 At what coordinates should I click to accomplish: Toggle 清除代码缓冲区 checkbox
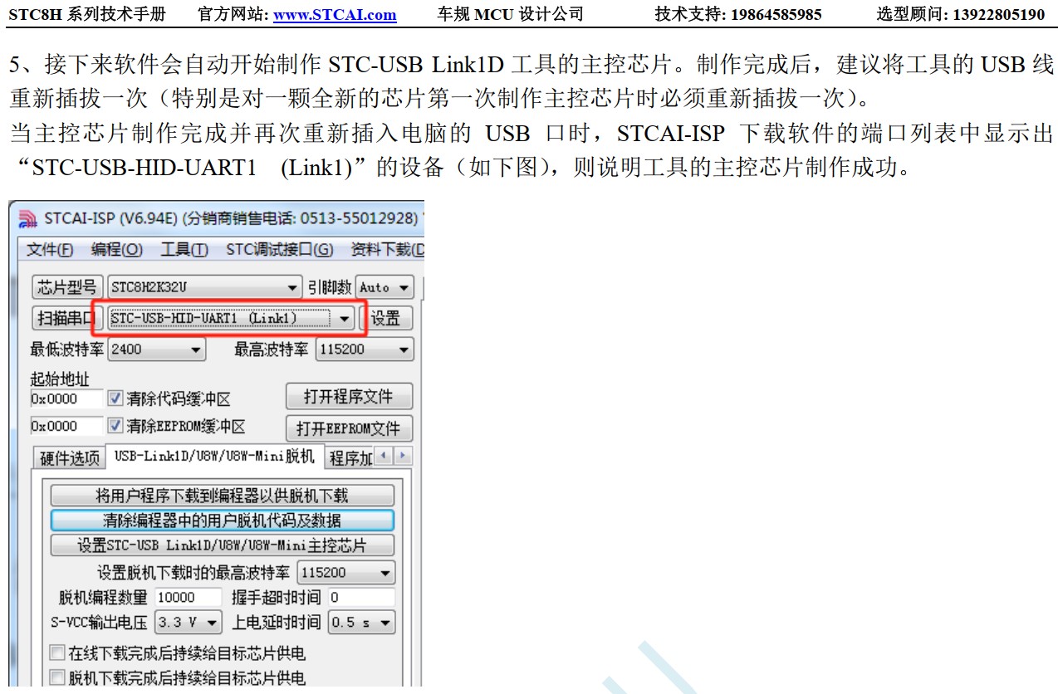[115, 399]
